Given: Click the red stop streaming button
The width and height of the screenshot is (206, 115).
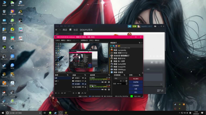Looking at the screenshot, I should point(136,79).
